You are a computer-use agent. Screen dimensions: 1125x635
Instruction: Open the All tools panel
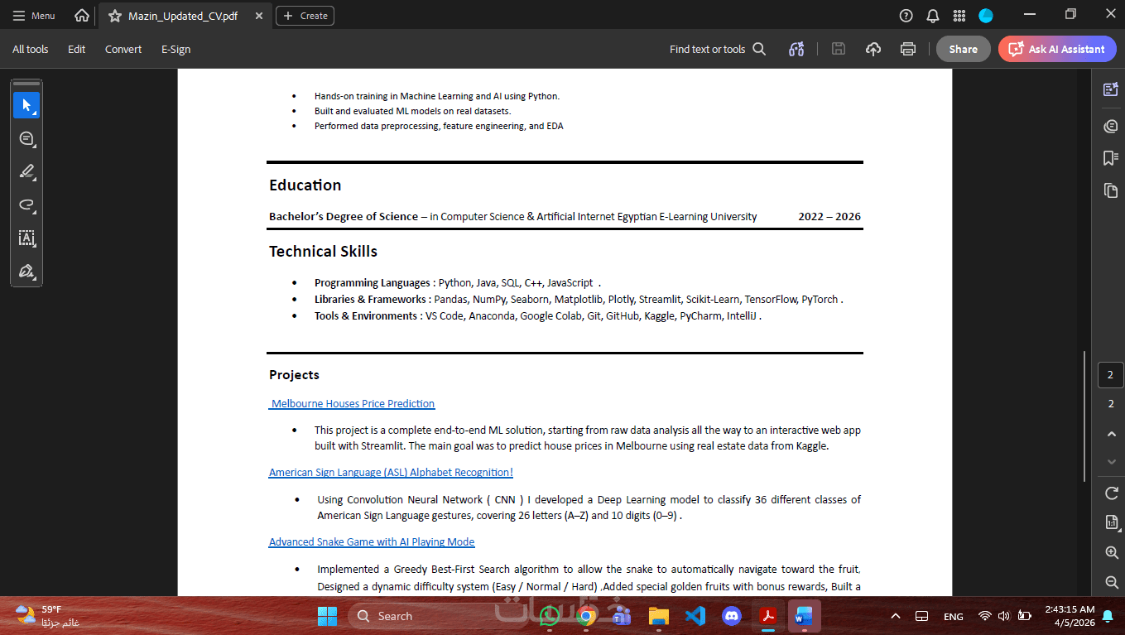pyautogui.click(x=31, y=49)
